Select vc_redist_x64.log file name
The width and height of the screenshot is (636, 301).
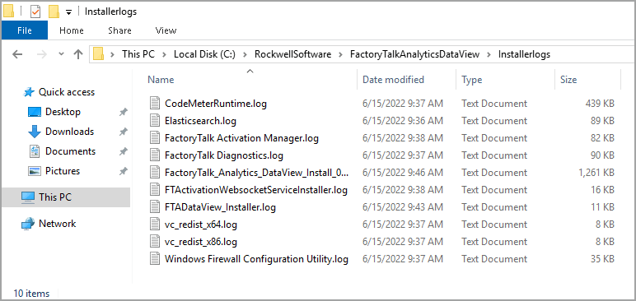tap(201, 225)
